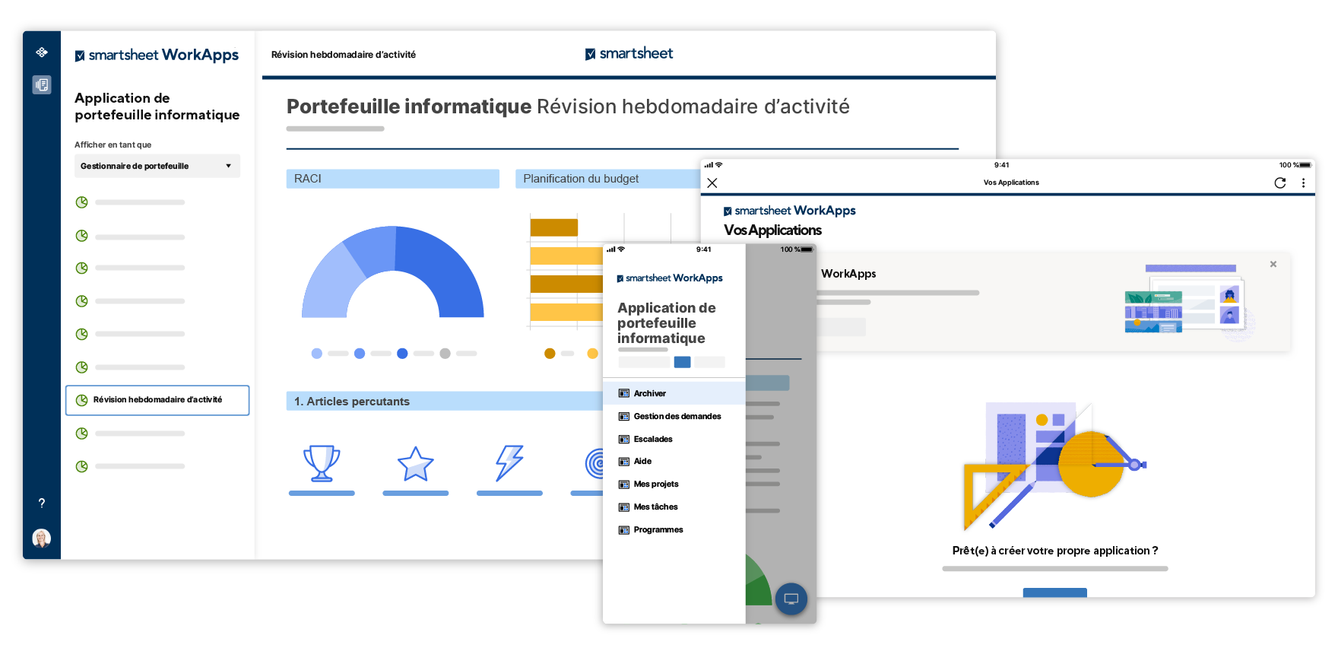Viewport: 1338px width, 667px height.
Task: Click the sheet icon beside 'Escalades'
Action: (x=624, y=440)
